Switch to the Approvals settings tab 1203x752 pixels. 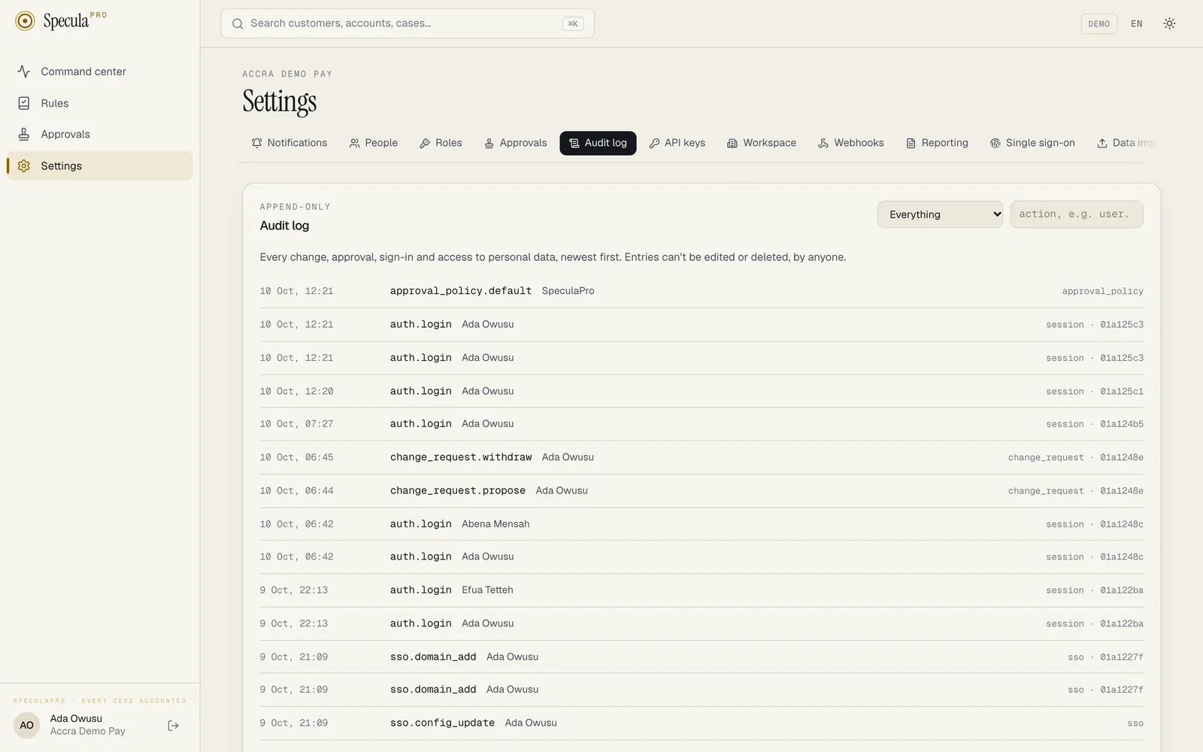[516, 143]
